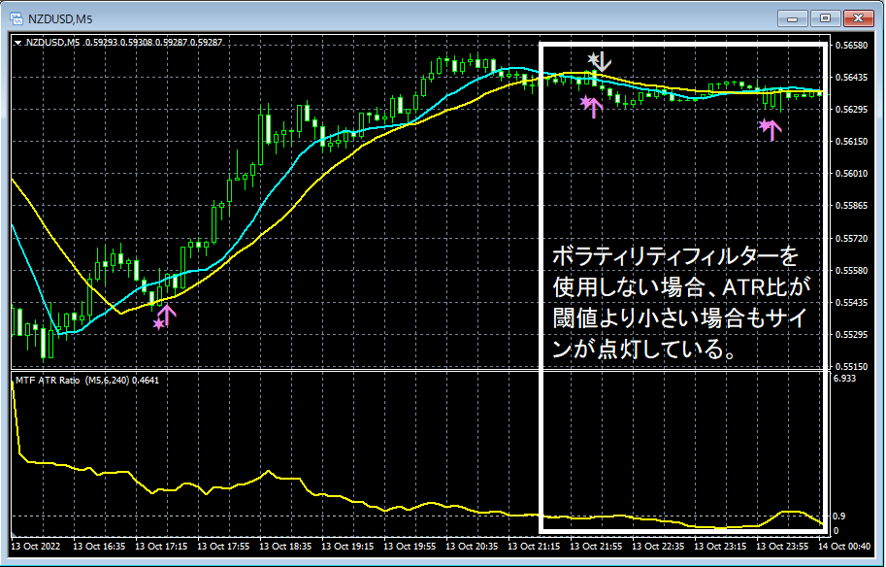886x567 pixels.
Task: Maximize the NZDUSD,M5 chart window
Action: [x=825, y=18]
